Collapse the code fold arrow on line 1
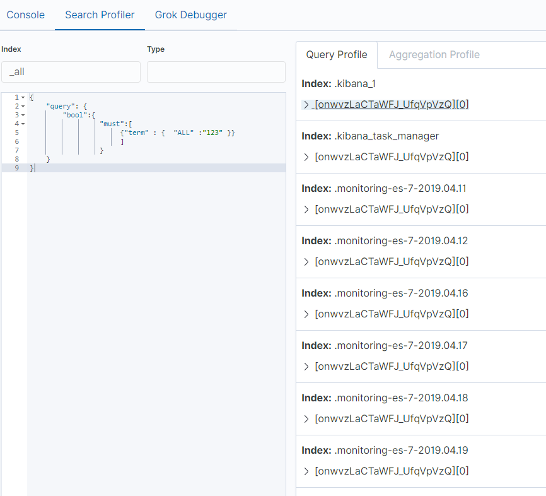The width and height of the screenshot is (546, 496). (23, 98)
